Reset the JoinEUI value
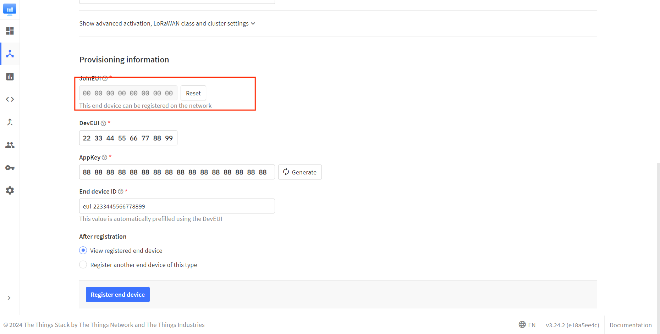The image size is (660, 334). 193,93
